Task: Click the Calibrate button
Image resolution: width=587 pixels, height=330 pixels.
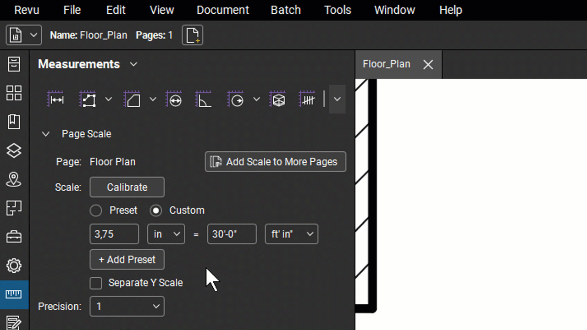Action: pyautogui.click(x=127, y=187)
